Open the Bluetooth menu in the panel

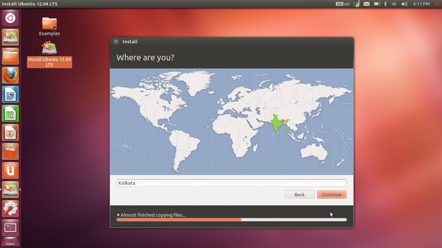pyautogui.click(x=385, y=4)
